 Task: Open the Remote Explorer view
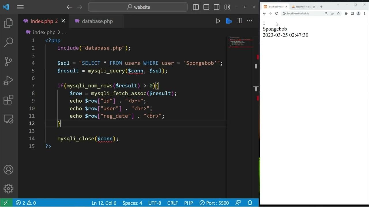click(8, 119)
